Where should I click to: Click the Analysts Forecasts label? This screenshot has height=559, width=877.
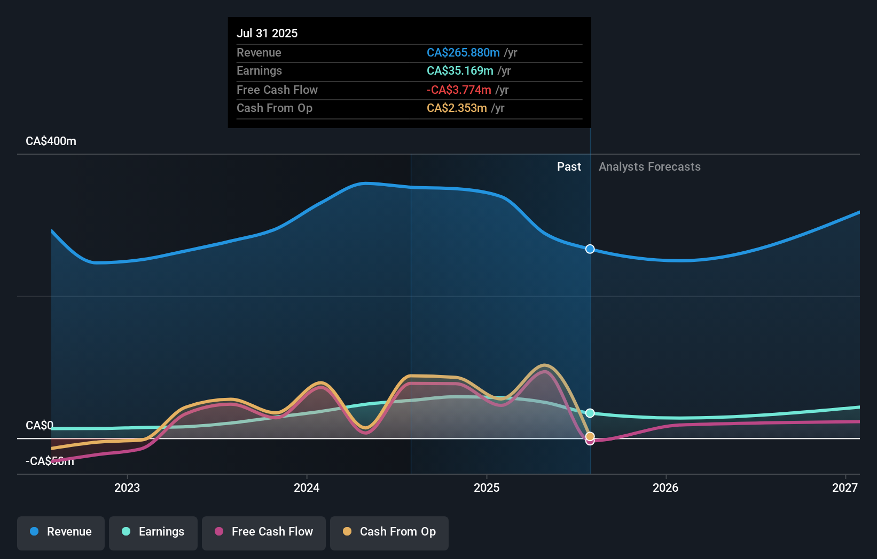pos(649,167)
